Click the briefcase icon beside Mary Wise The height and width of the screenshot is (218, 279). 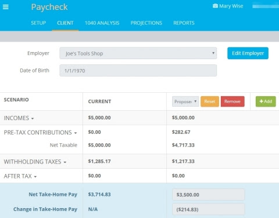215,6
